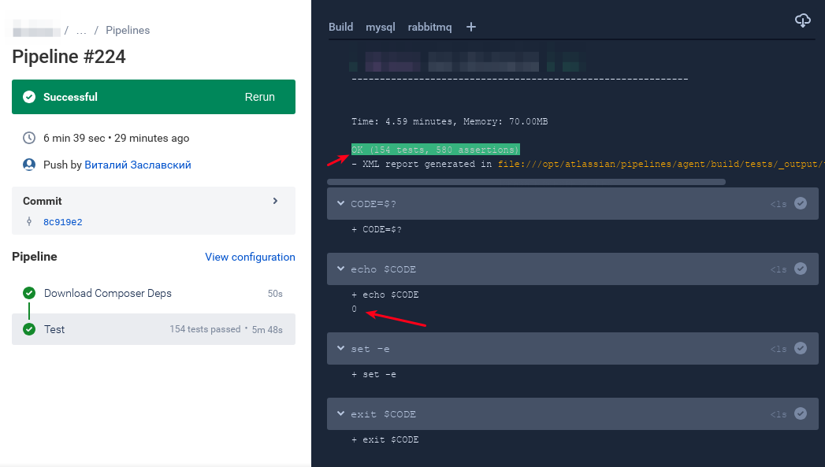Rerun the pipeline
The image size is (825, 467).
(259, 97)
